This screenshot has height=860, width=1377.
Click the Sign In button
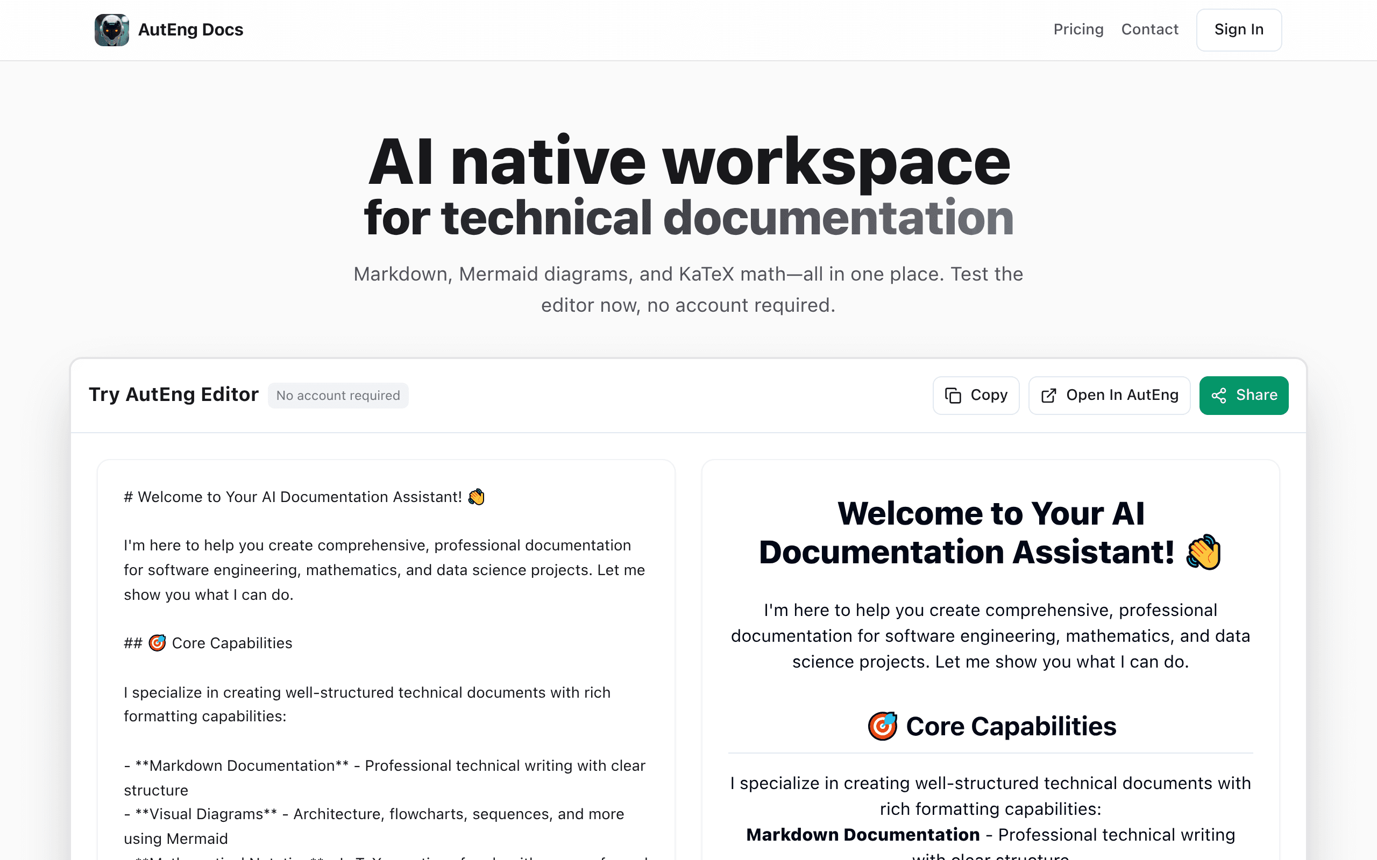[1239, 30]
